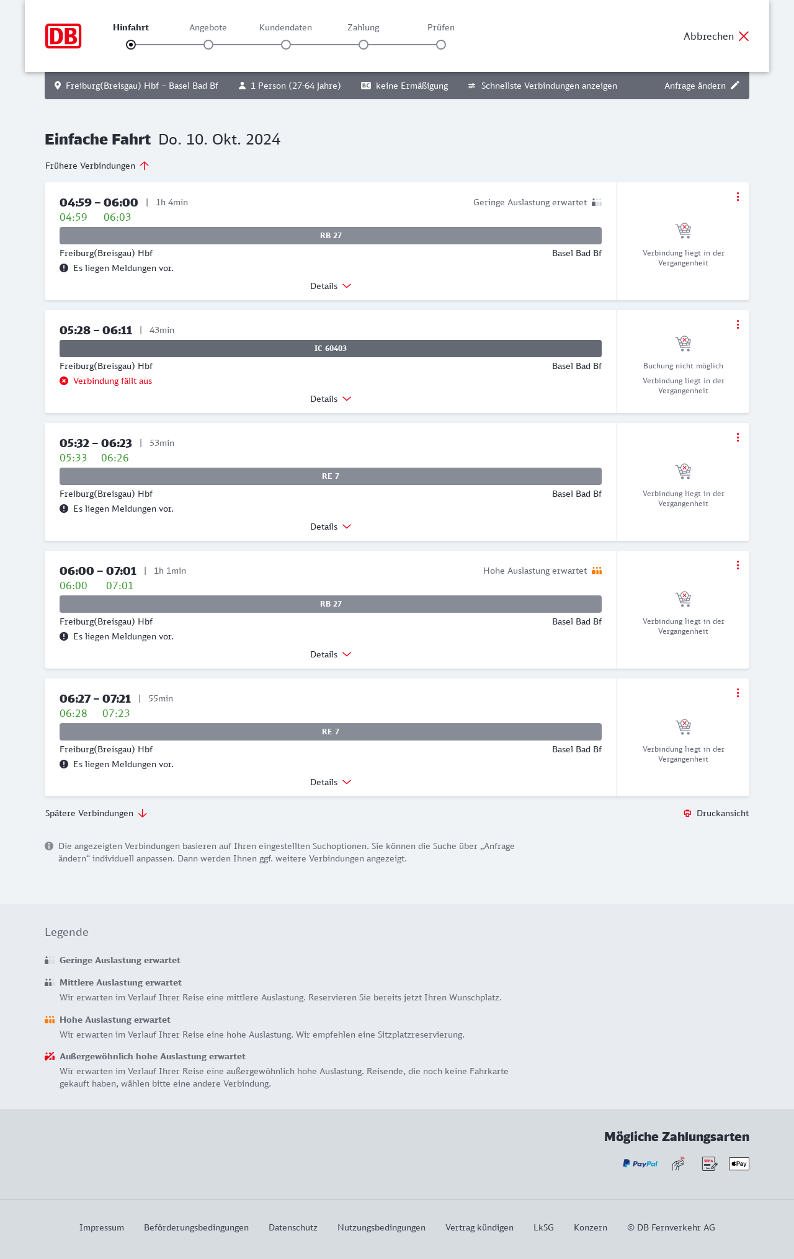Select the Hinfahrt step indicator circle
Image resolution: width=794 pixels, height=1259 pixels.
pyautogui.click(x=131, y=45)
